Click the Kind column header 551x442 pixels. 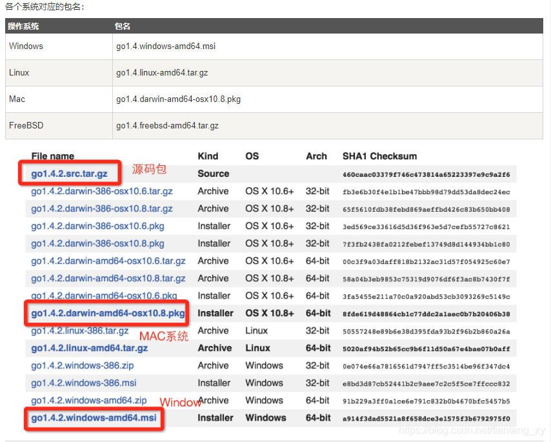click(x=208, y=156)
